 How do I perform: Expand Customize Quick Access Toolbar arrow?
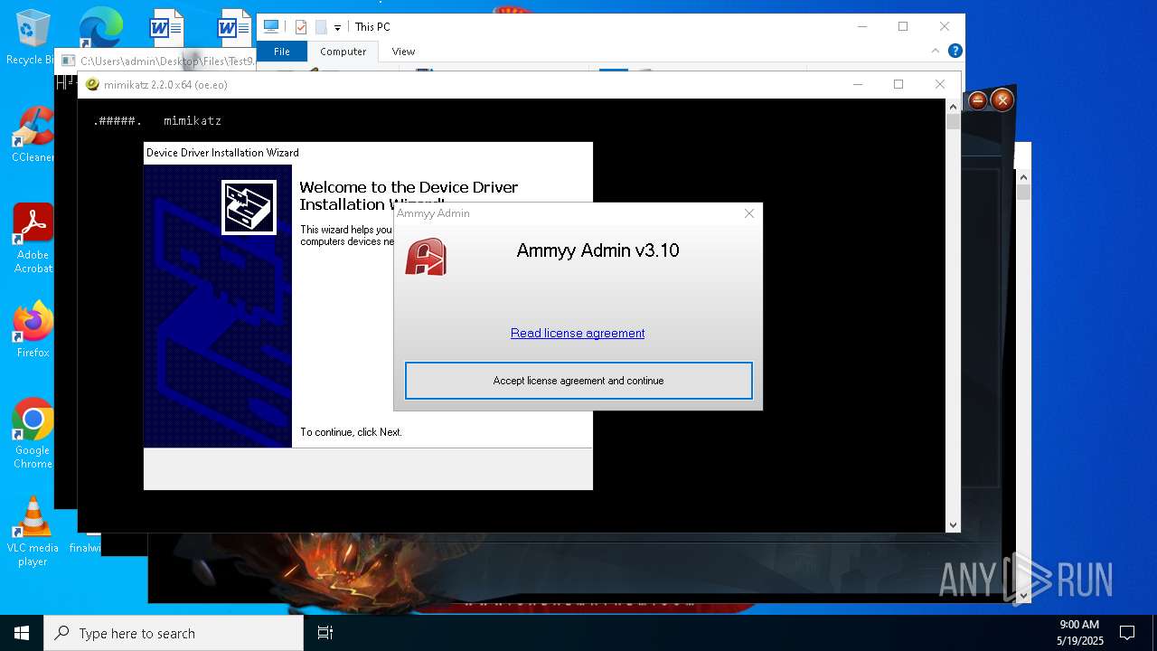point(337,28)
